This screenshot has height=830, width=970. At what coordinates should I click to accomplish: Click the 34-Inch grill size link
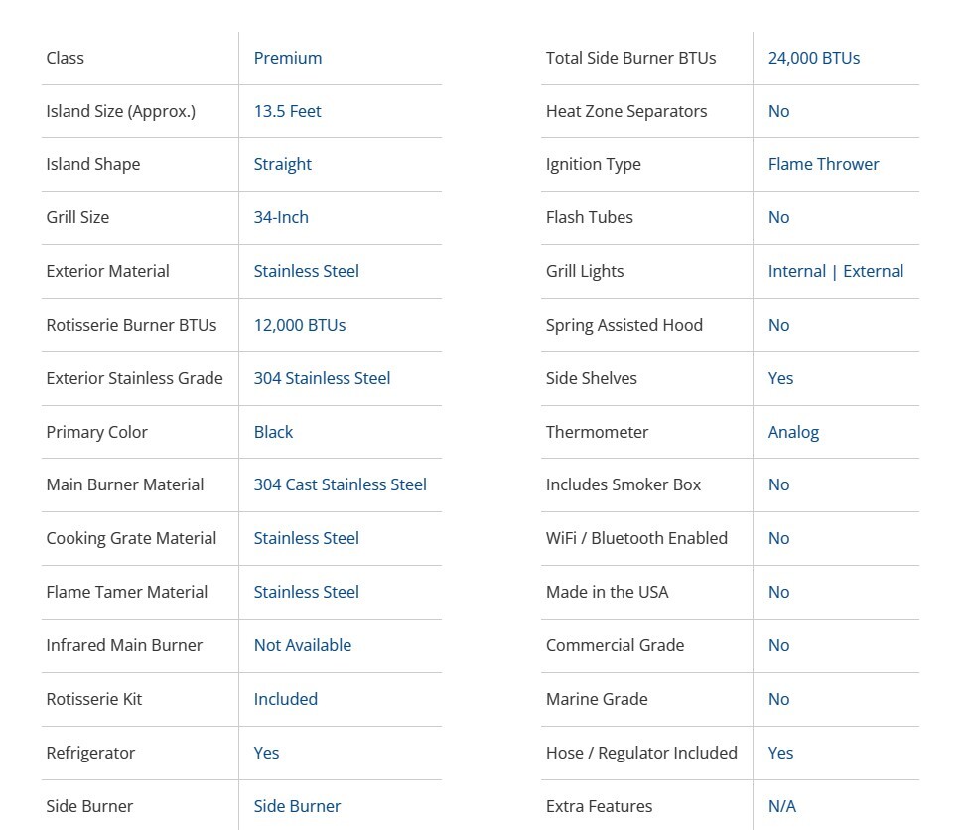(281, 217)
